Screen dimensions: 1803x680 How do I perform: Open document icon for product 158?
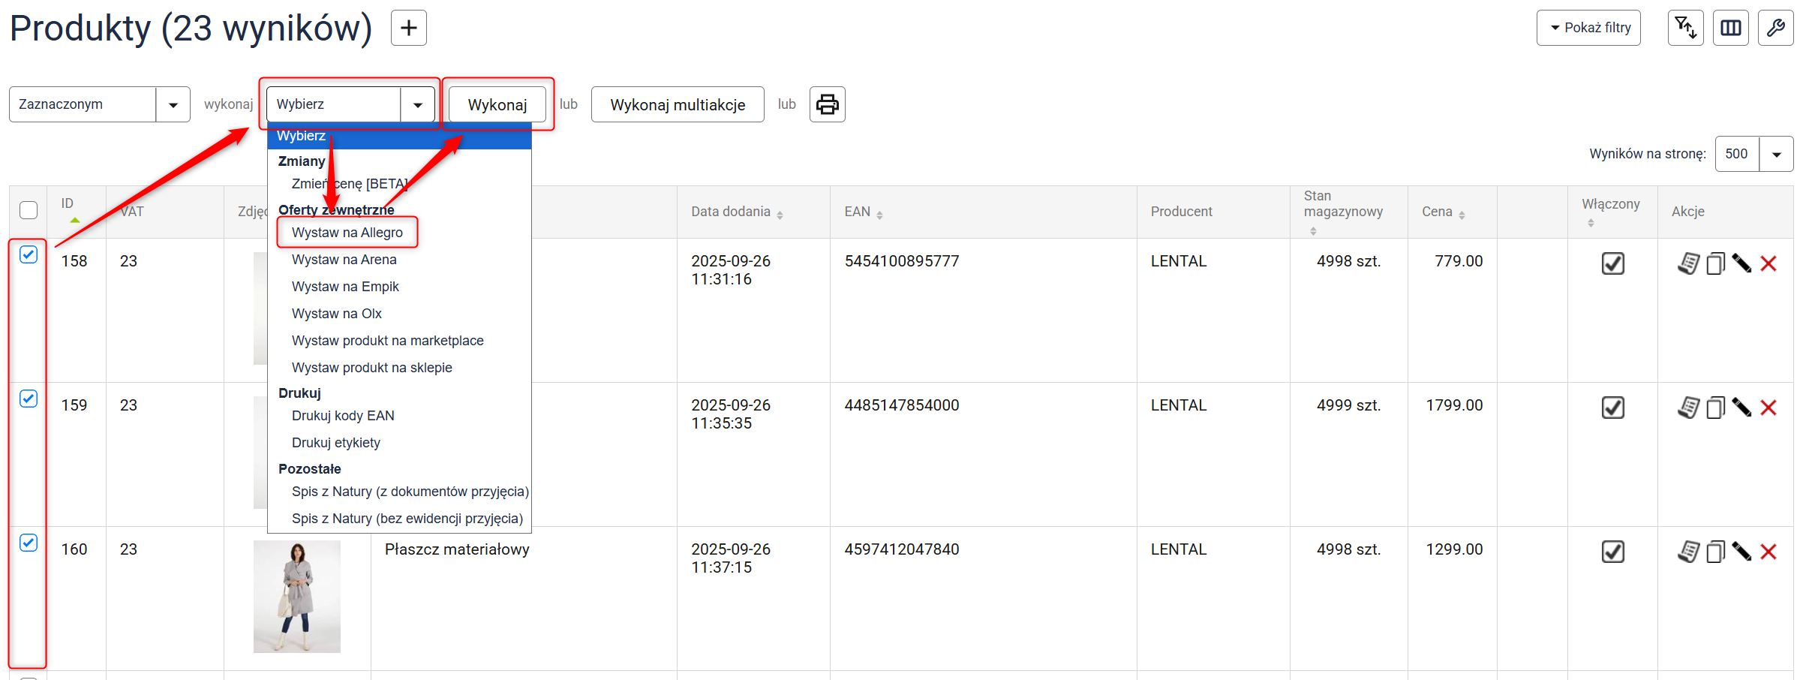pyautogui.click(x=1688, y=263)
